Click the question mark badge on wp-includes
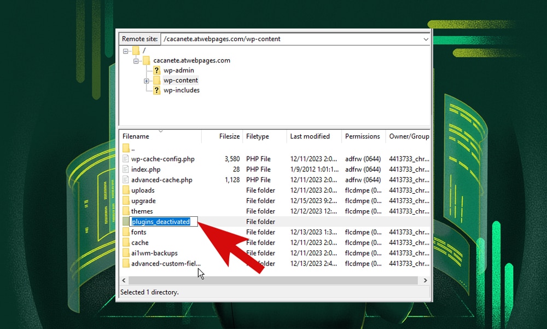The height and width of the screenshot is (329, 547). click(x=157, y=89)
